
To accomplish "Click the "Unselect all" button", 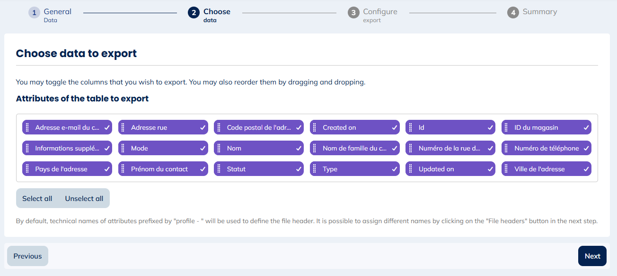I will [84, 198].
